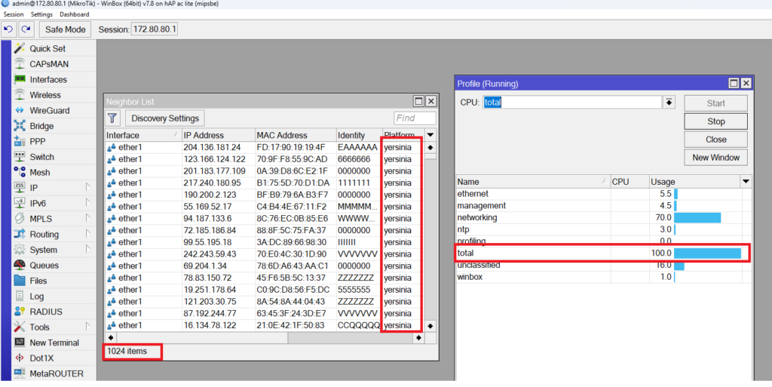This screenshot has height=387, width=772.
Task: Click Close in the Profile window
Action: [x=716, y=140]
